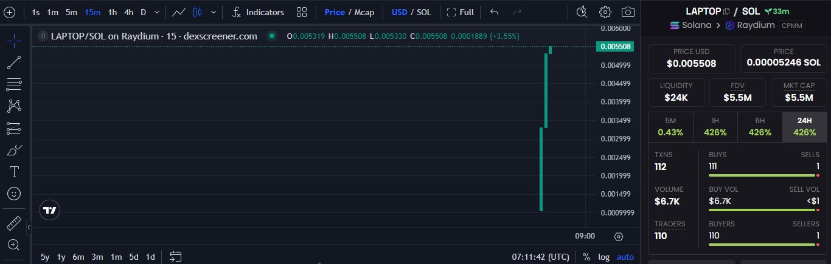The image size is (831, 264).
Task: Set chart range to 1d
Action: point(150,257)
